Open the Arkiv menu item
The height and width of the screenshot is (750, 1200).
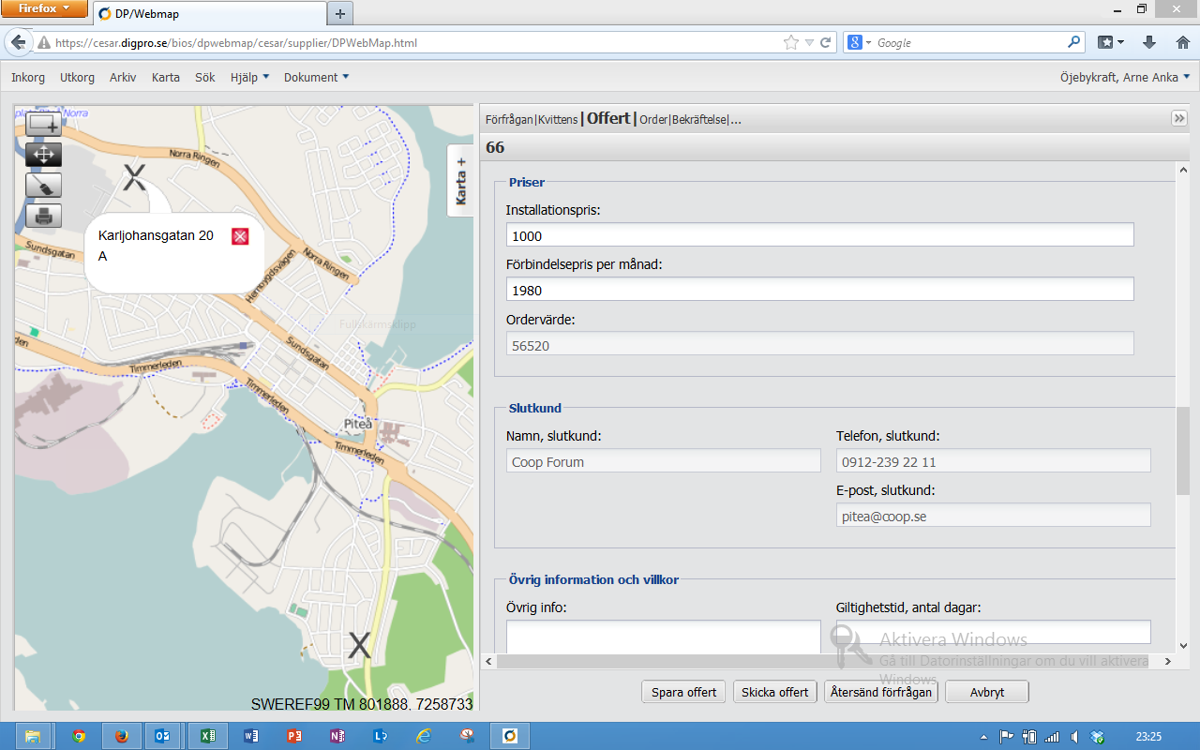123,78
